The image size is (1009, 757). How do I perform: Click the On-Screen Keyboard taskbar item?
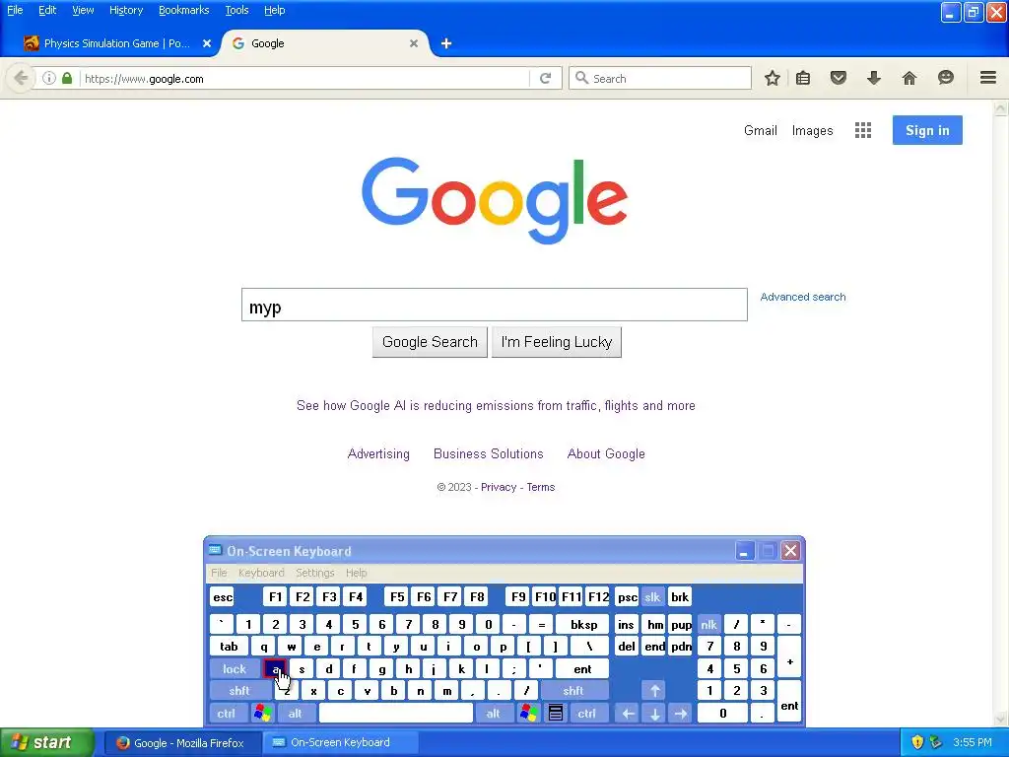(x=340, y=743)
